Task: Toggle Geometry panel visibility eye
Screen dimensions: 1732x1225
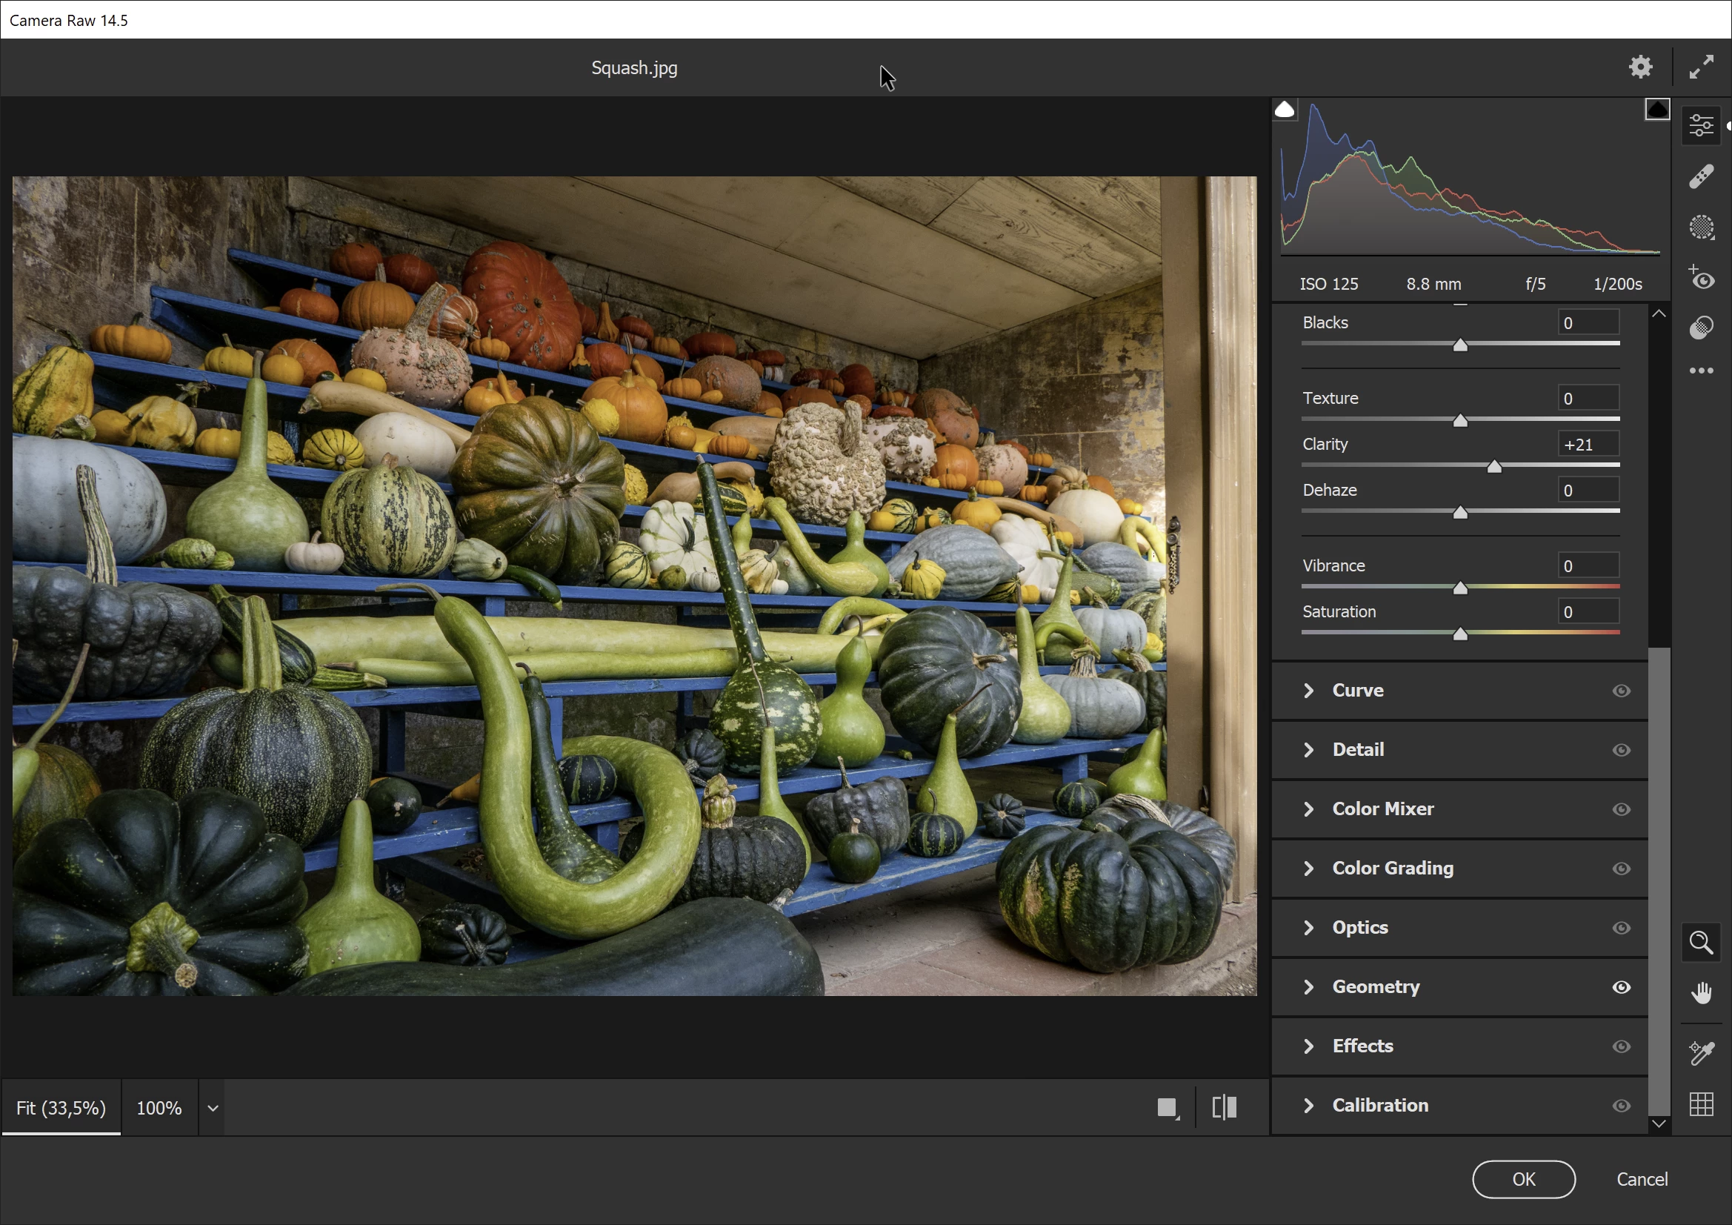Action: point(1621,987)
